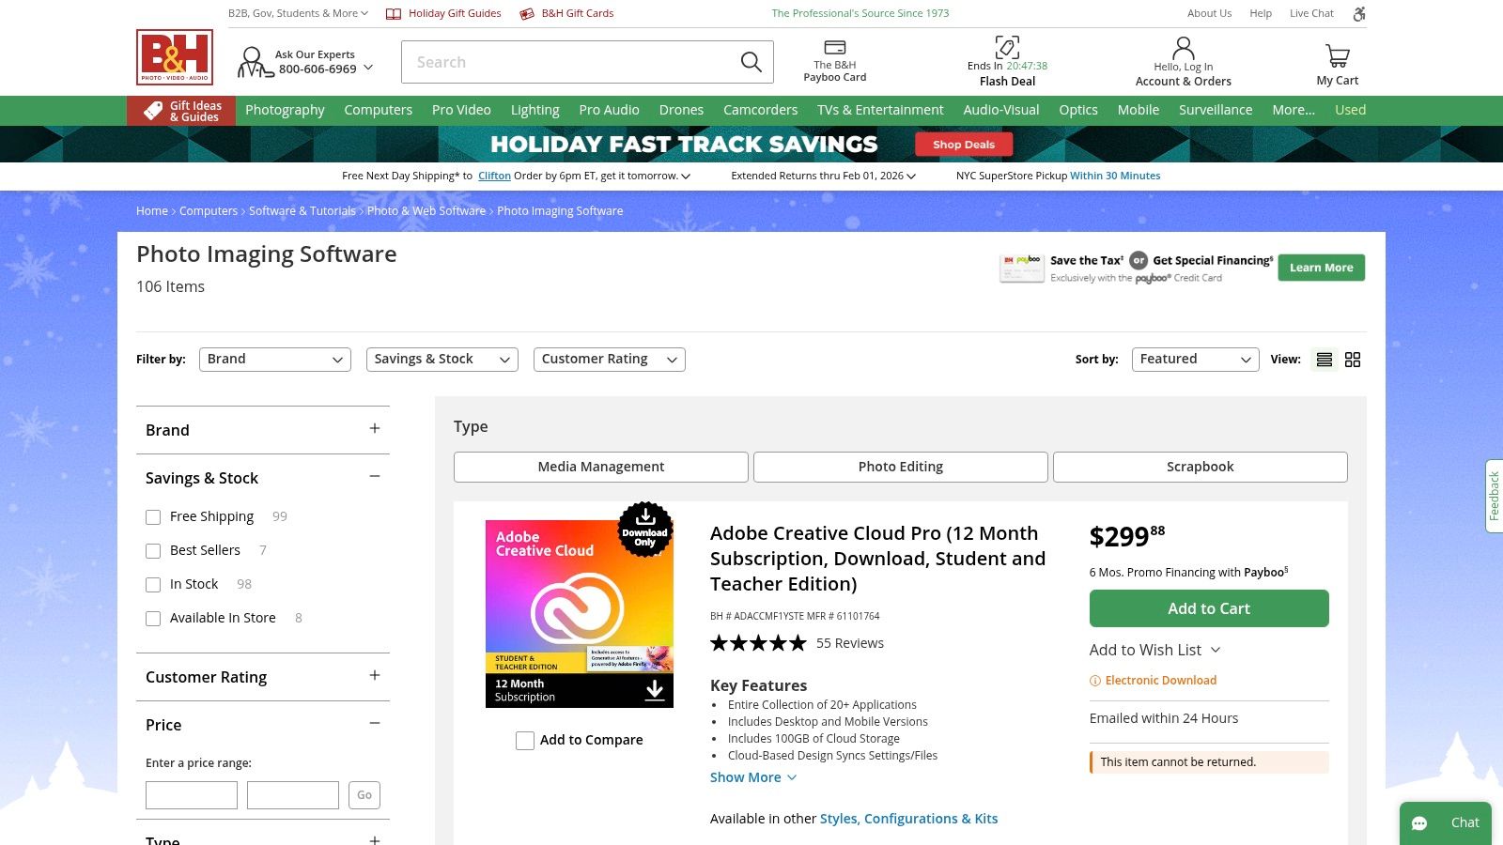Open the search by clicking magnifier icon
Viewport: 1503px width, 845px height.
coord(750,61)
